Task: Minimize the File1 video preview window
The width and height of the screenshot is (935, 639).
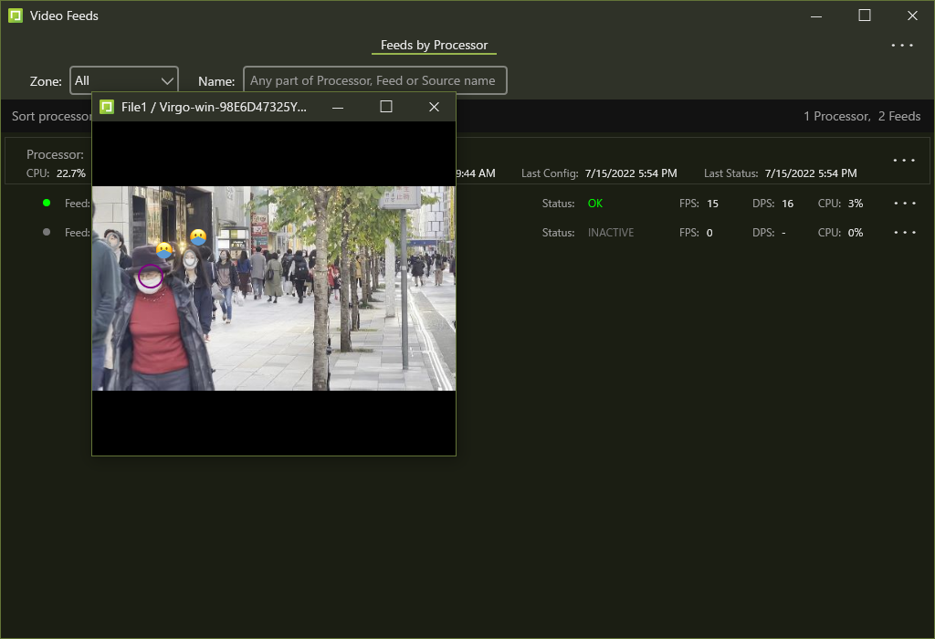Action: coord(338,107)
